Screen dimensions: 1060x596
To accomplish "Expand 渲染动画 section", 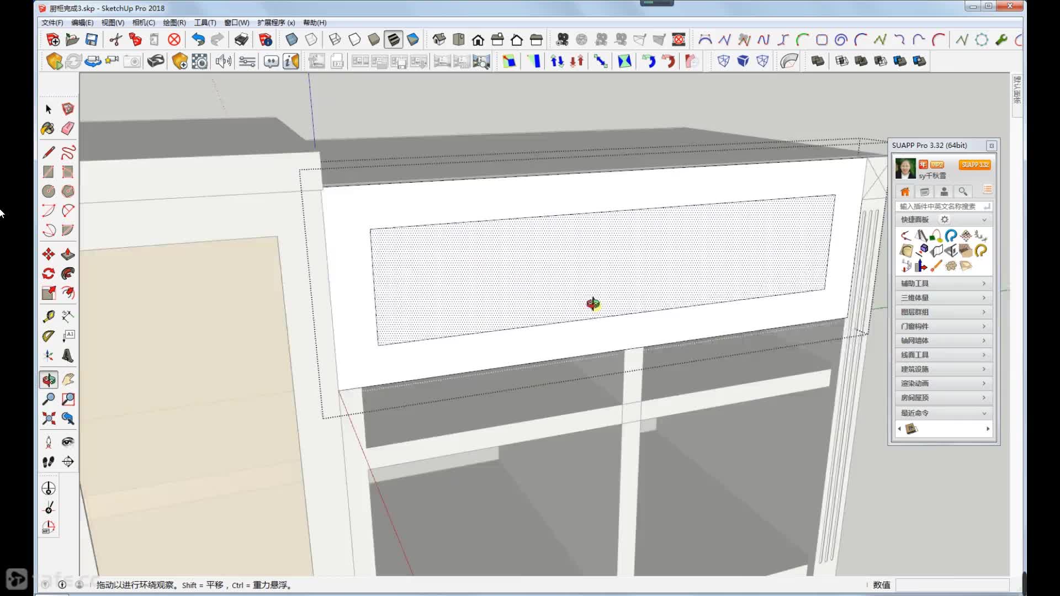I will (944, 384).
